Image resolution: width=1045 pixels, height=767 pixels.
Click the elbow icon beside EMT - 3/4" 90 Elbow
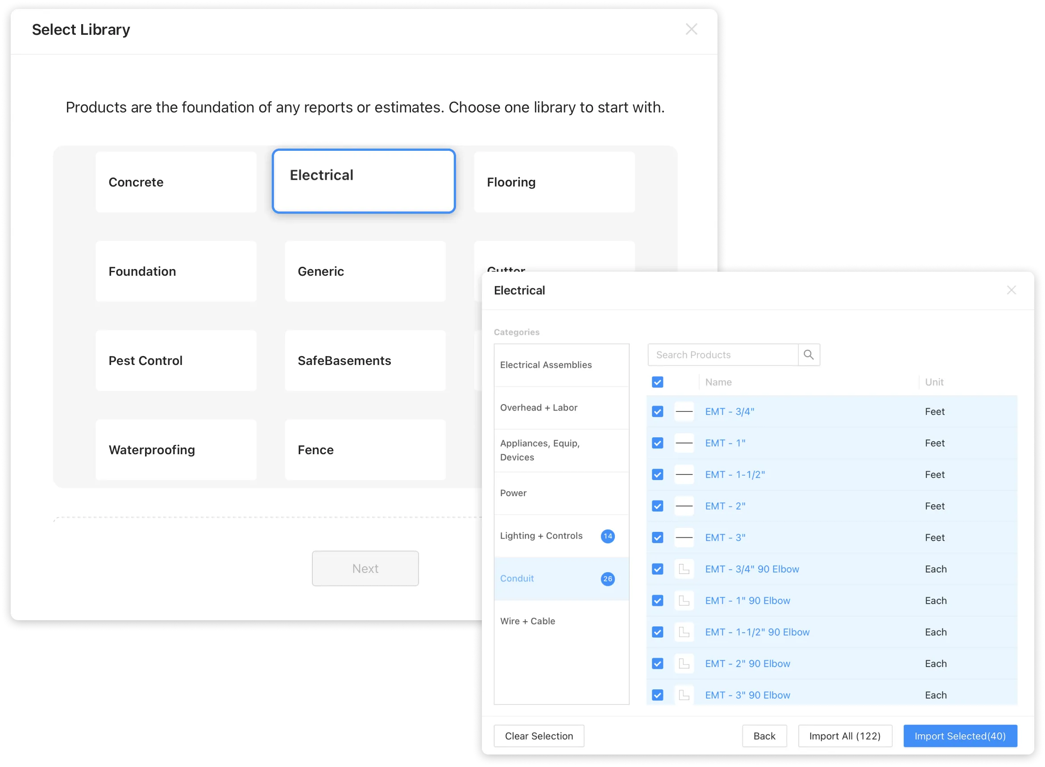[x=684, y=569]
